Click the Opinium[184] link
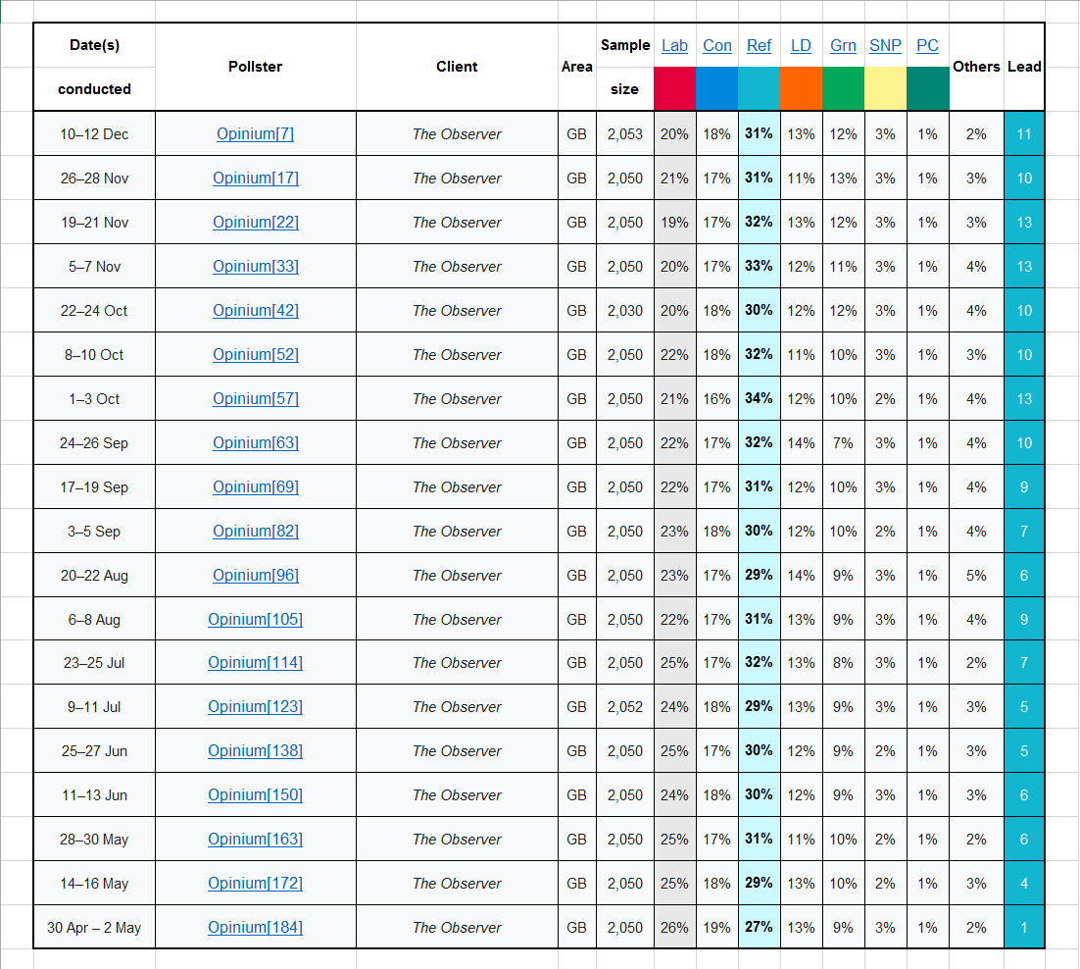Screen dimensions: 1080x969 coord(255,928)
